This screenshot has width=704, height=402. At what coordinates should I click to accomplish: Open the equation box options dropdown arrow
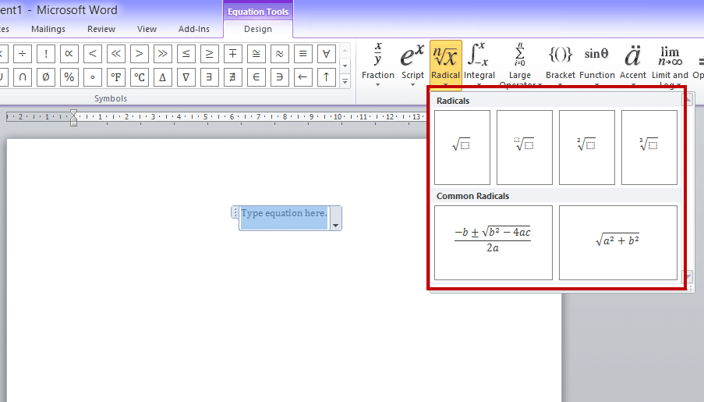point(335,225)
